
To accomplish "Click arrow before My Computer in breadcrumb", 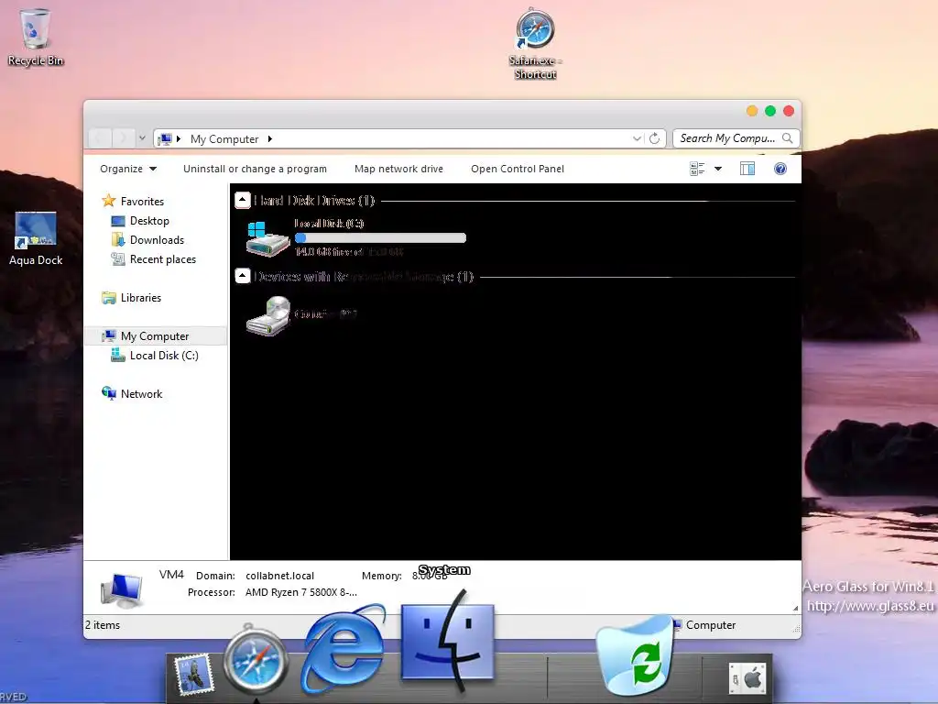I will click(x=179, y=139).
